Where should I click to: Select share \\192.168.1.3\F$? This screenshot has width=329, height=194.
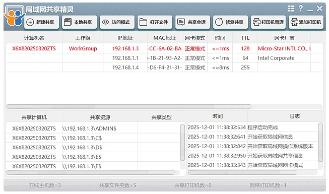click(82, 166)
